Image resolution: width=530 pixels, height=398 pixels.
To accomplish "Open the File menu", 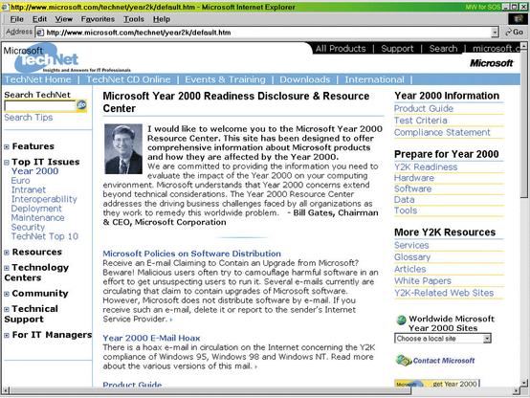I will click(x=17, y=19).
